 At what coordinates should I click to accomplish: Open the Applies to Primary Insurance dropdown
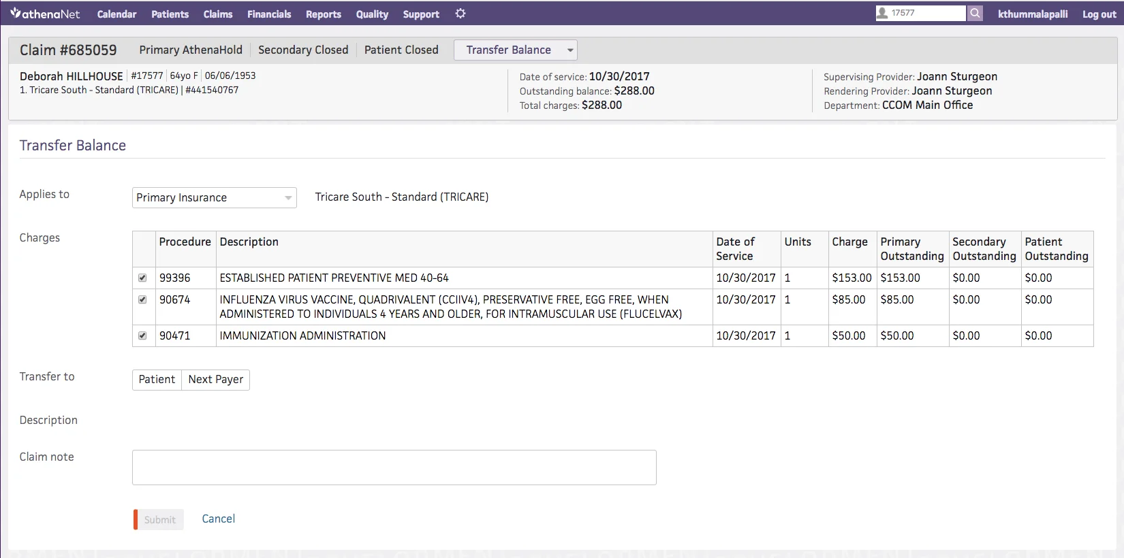pyautogui.click(x=215, y=197)
